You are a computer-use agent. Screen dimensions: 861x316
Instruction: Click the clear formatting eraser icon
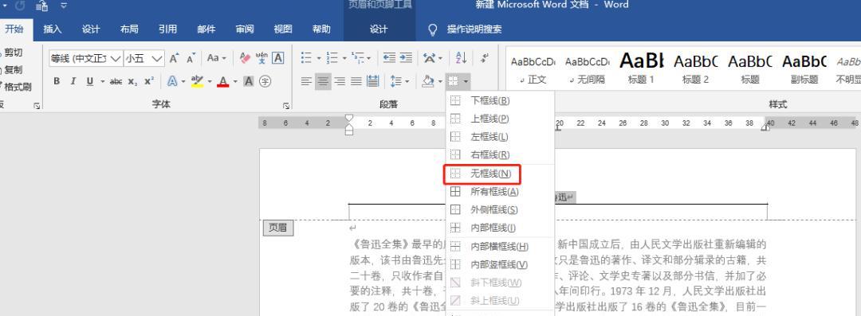point(245,57)
